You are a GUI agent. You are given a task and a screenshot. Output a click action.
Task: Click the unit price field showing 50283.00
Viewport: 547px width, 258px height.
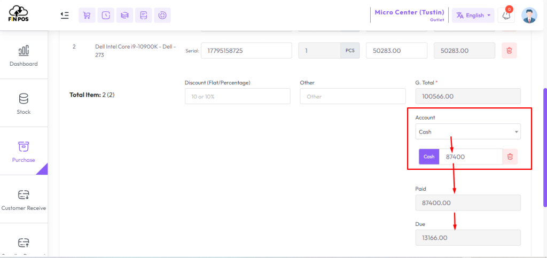(x=397, y=51)
